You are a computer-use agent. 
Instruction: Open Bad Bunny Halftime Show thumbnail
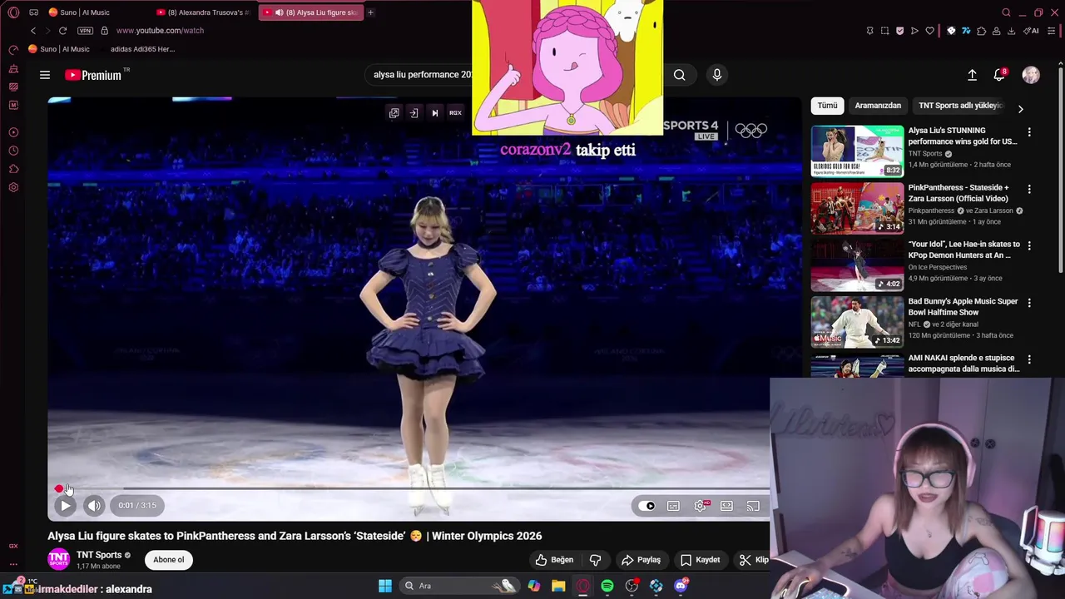857,322
